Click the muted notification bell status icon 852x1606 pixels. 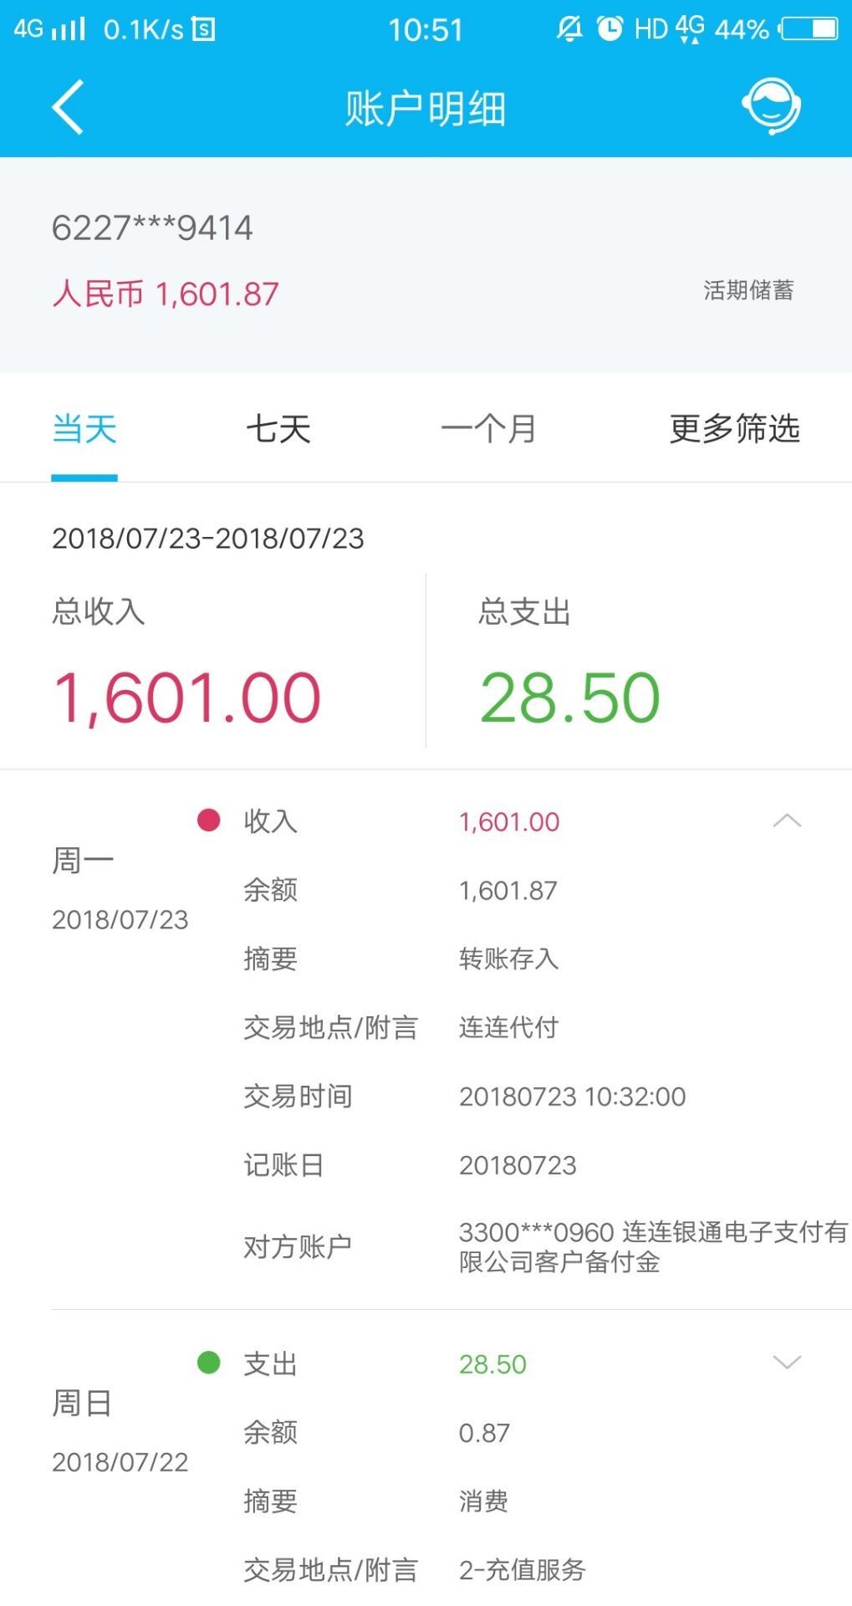pyautogui.click(x=569, y=28)
